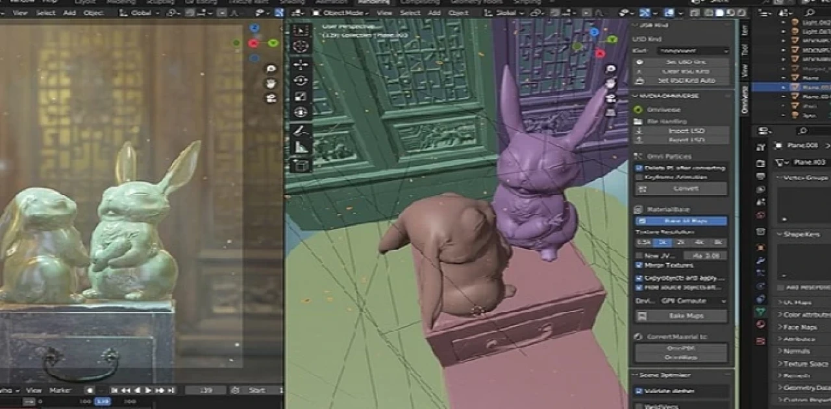This screenshot has width=831, height=409.
Task: Select the Annotate tool
Action: point(300,128)
